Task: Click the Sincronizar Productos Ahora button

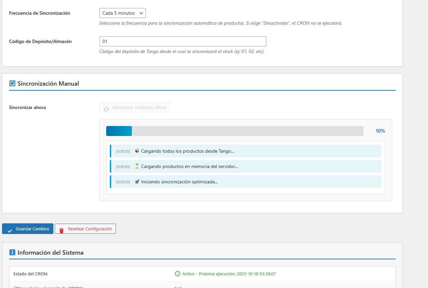Action: pyautogui.click(x=135, y=108)
